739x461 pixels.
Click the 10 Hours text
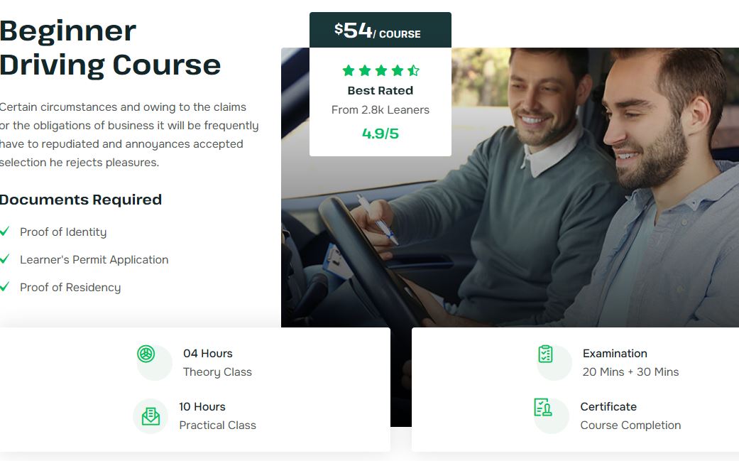[x=202, y=407]
